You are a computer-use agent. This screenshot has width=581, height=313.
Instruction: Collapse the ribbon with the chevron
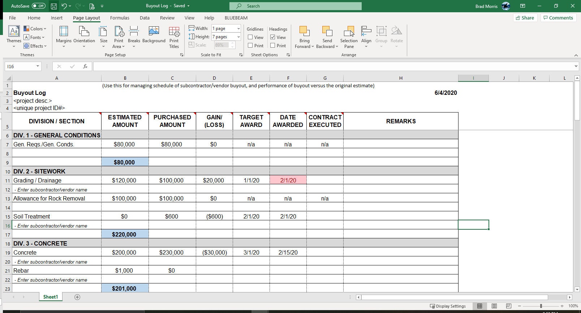pos(576,55)
